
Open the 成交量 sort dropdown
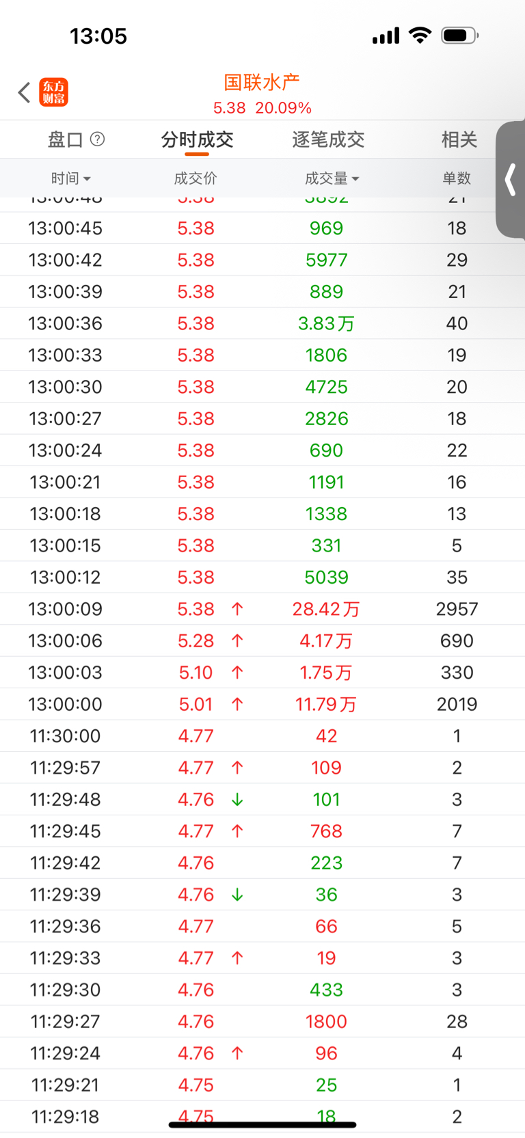332,178
